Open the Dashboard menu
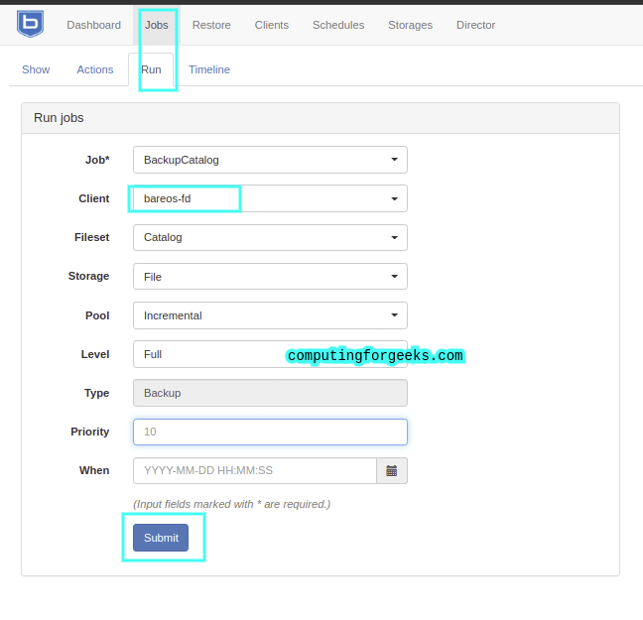 click(x=94, y=25)
